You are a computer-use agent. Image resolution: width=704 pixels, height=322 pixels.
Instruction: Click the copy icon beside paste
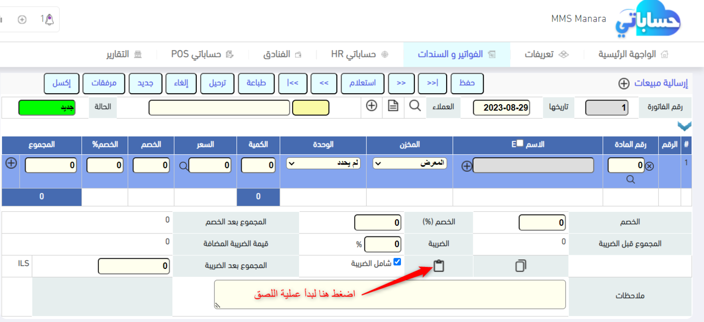(x=521, y=266)
